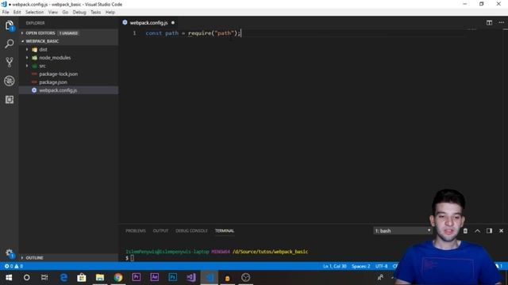The height and width of the screenshot is (285, 508).
Task: Open Adobe After Effects from taskbar
Action: [x=155, y=277]
